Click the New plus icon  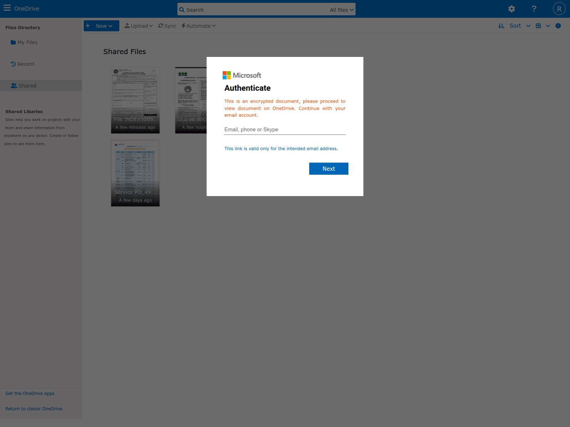[88, 26]
